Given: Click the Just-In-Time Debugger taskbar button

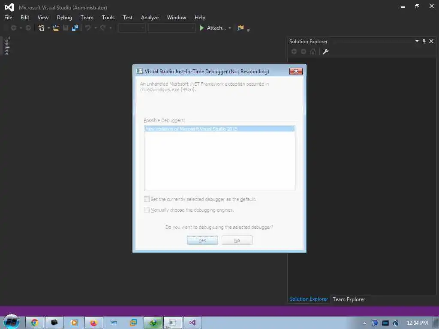Looking at the screenshot, I should (173, 323).
